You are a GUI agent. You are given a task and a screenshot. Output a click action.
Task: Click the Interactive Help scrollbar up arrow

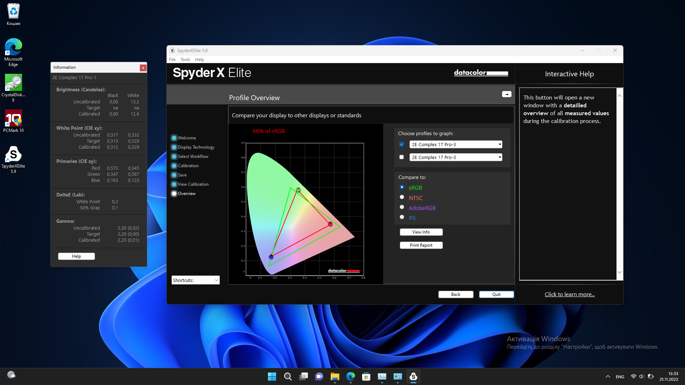pyautogui.click(x=619, y=96)
